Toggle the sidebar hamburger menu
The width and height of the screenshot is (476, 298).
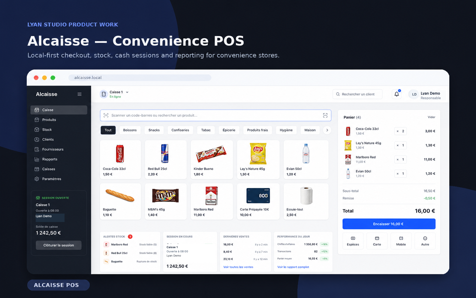point(80,94)
